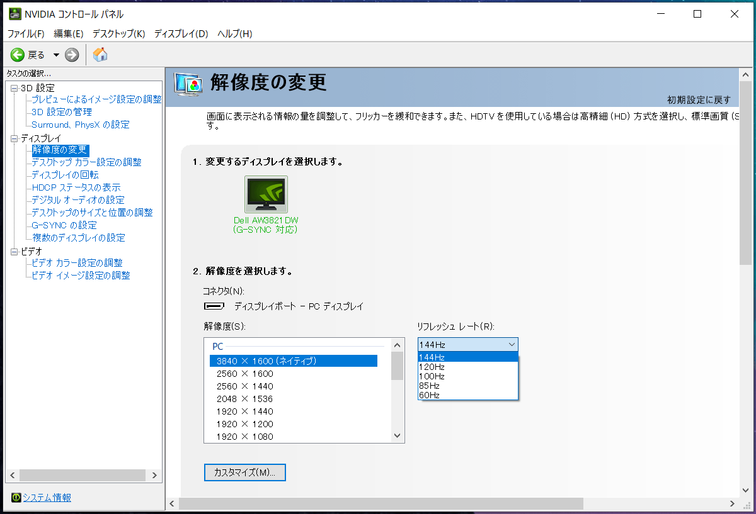This screenshot has width=756, height=514.
Task: Click resolution list scroll down arrow
Action: tap(397, 435)
